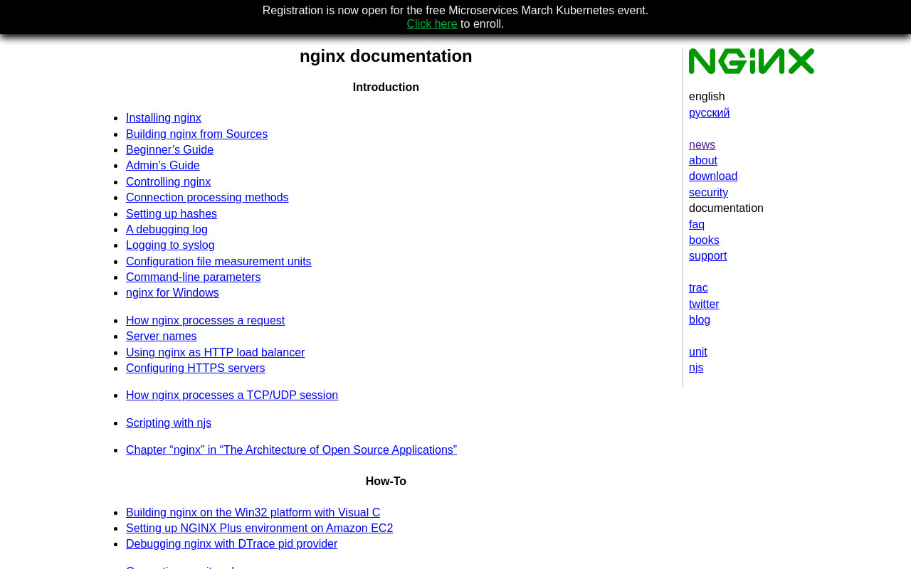Switch language to русский
The height and width of the screenshot is (569, 911).
point(709,113)
